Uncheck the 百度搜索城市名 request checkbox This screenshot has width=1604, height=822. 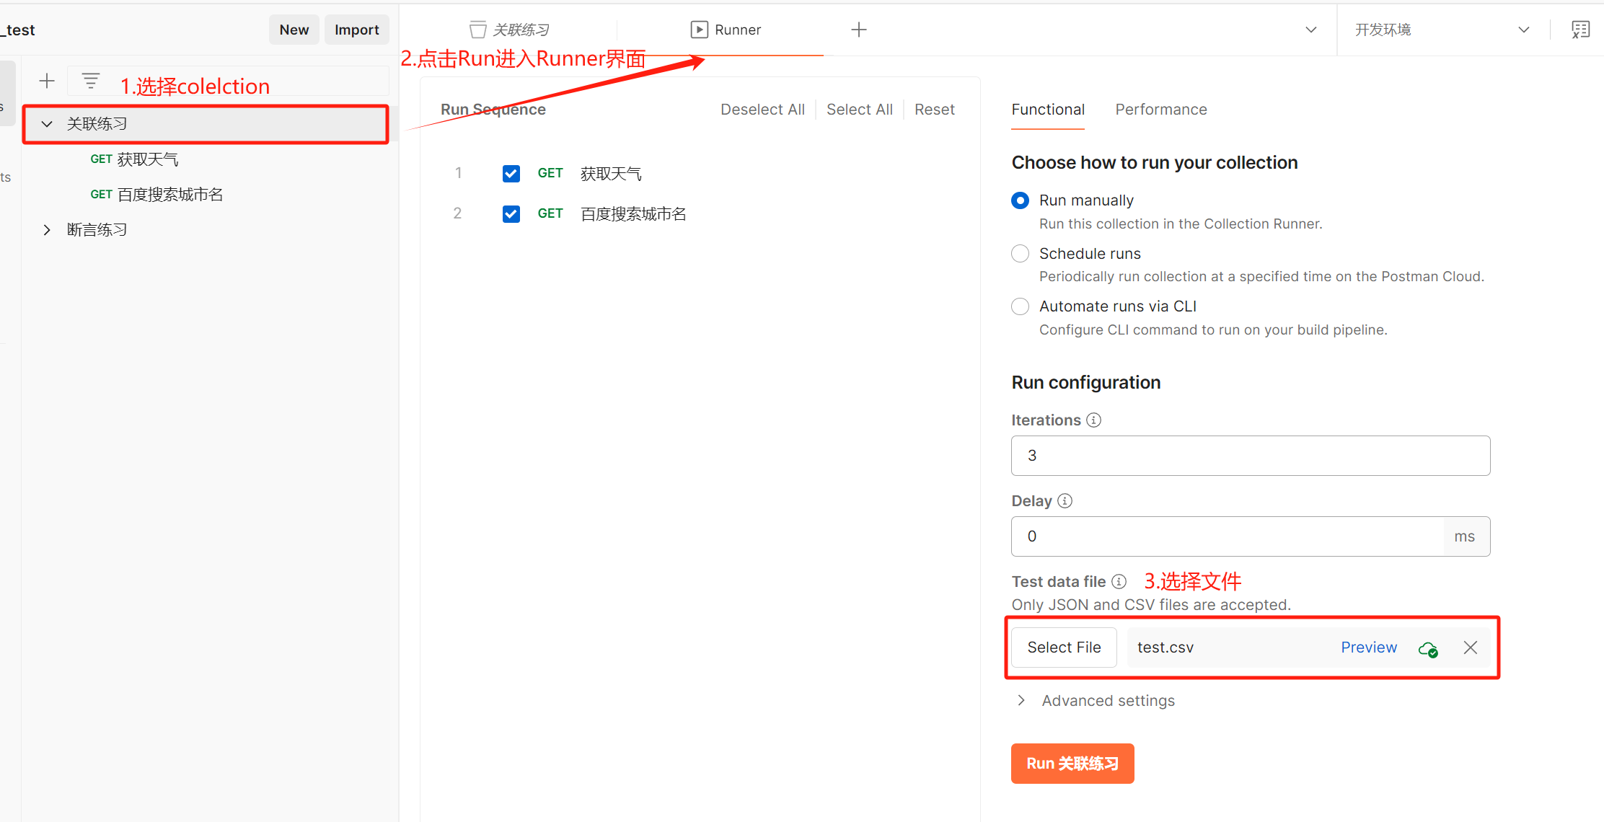pos(511,214)
